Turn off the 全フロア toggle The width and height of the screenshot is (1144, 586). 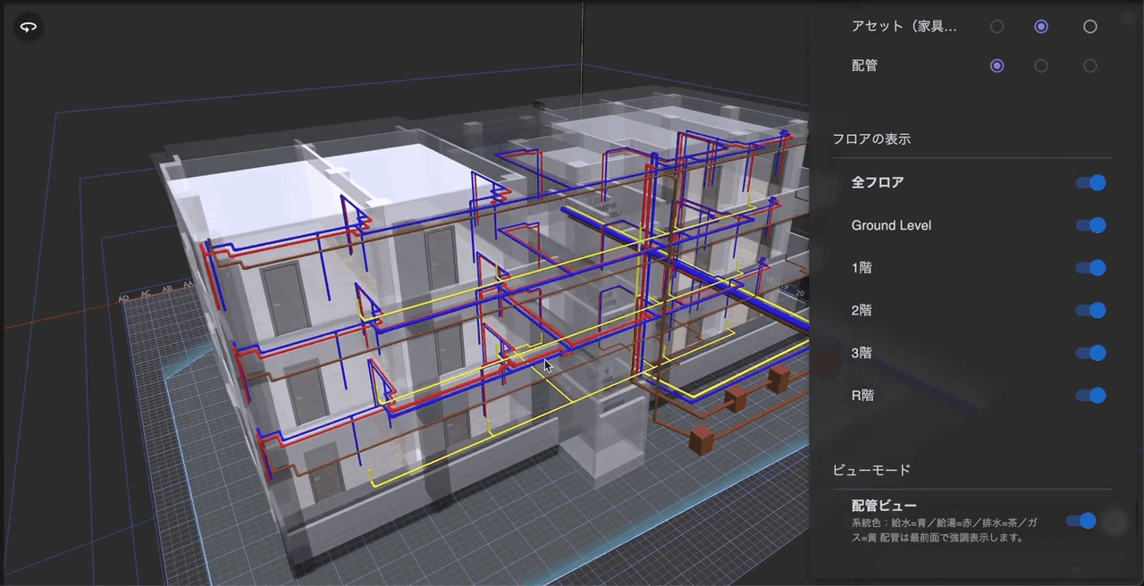[1090, 183]
